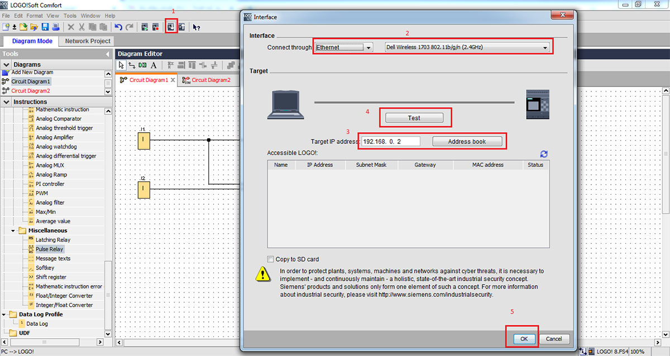Open the View menu
Screen dimensions: 670x356
[x=52, y=16]
